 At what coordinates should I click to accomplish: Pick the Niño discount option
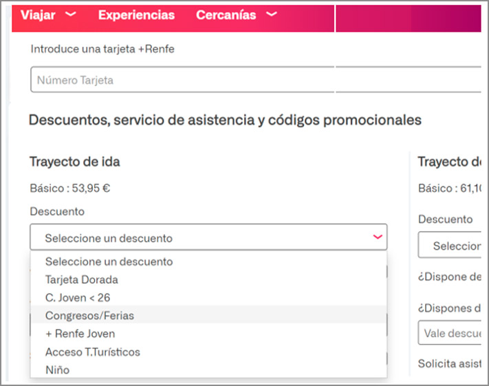[x=57, y=369]
